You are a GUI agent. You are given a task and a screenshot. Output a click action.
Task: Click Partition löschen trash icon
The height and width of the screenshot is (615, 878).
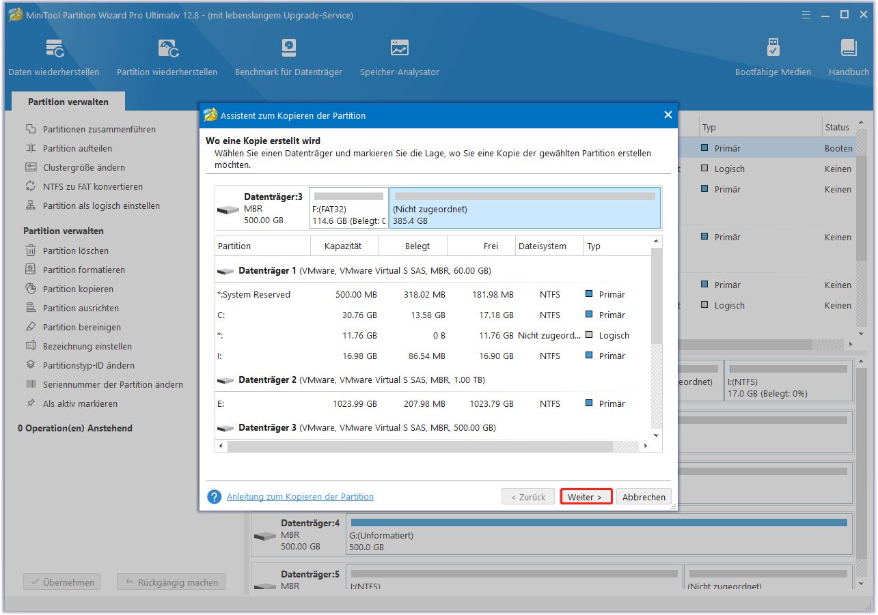(31, 251)
